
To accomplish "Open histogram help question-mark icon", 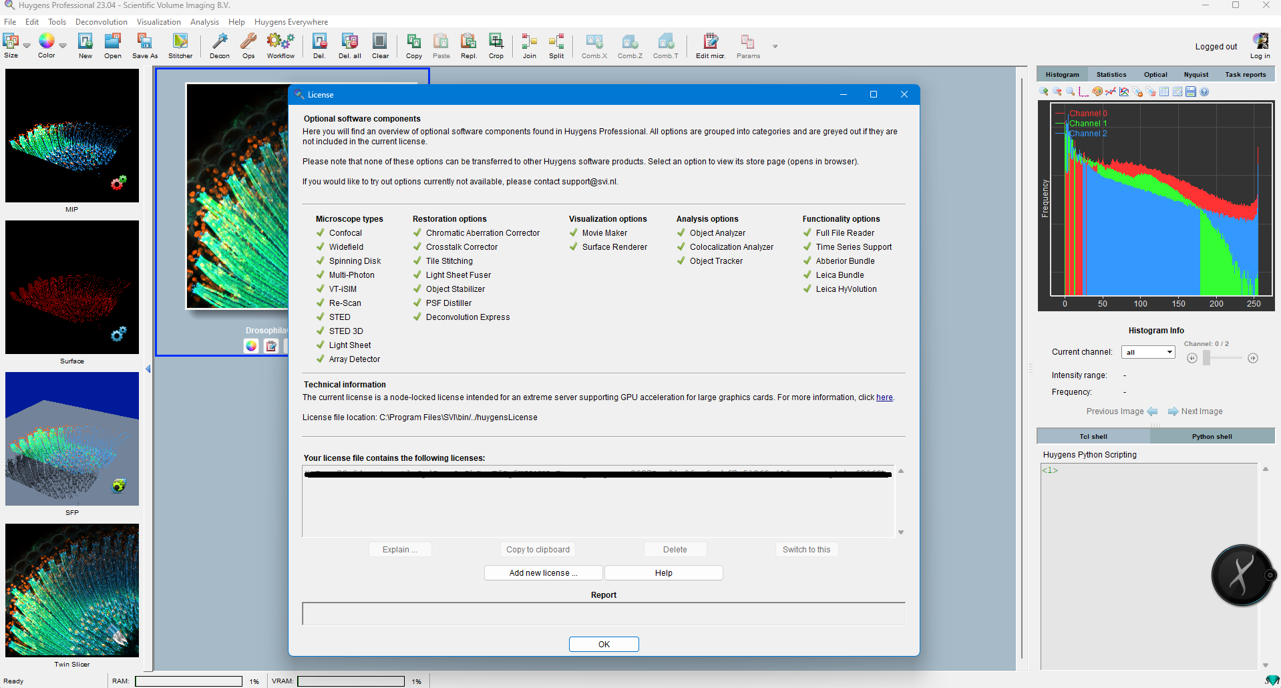I will [x=1204, y=92].
